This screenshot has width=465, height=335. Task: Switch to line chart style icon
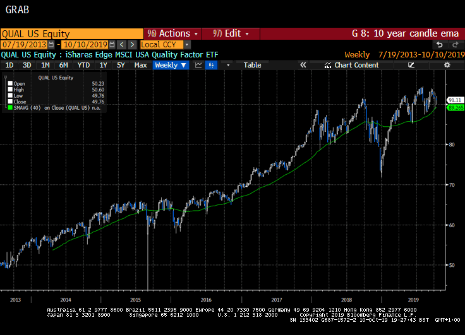[x=198, y=65]
